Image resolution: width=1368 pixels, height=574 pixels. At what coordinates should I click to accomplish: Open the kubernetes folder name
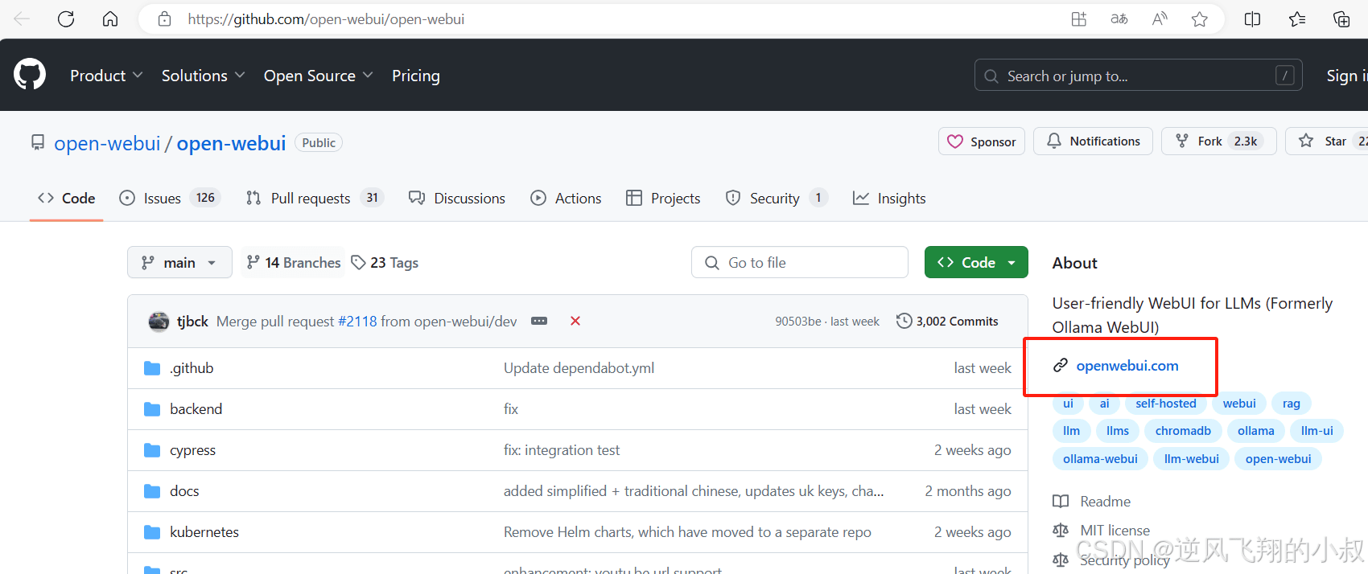click(x=204, y=532)
